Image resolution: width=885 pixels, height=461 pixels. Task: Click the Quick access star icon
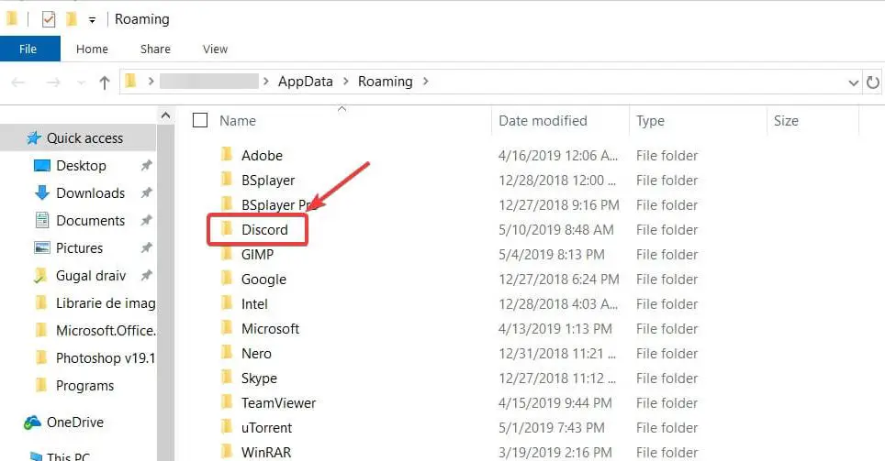[34, 138]
